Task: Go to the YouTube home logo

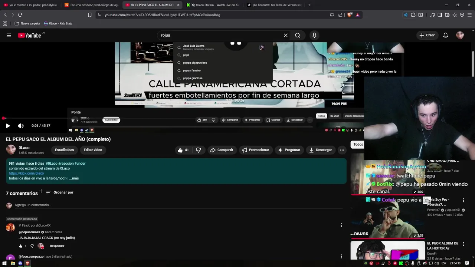Action: pos(29,35)
